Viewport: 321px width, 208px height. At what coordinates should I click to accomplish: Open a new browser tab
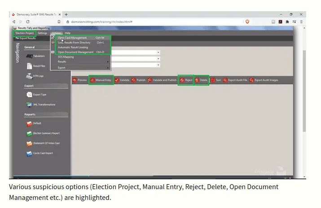click(x=66, y=14)
